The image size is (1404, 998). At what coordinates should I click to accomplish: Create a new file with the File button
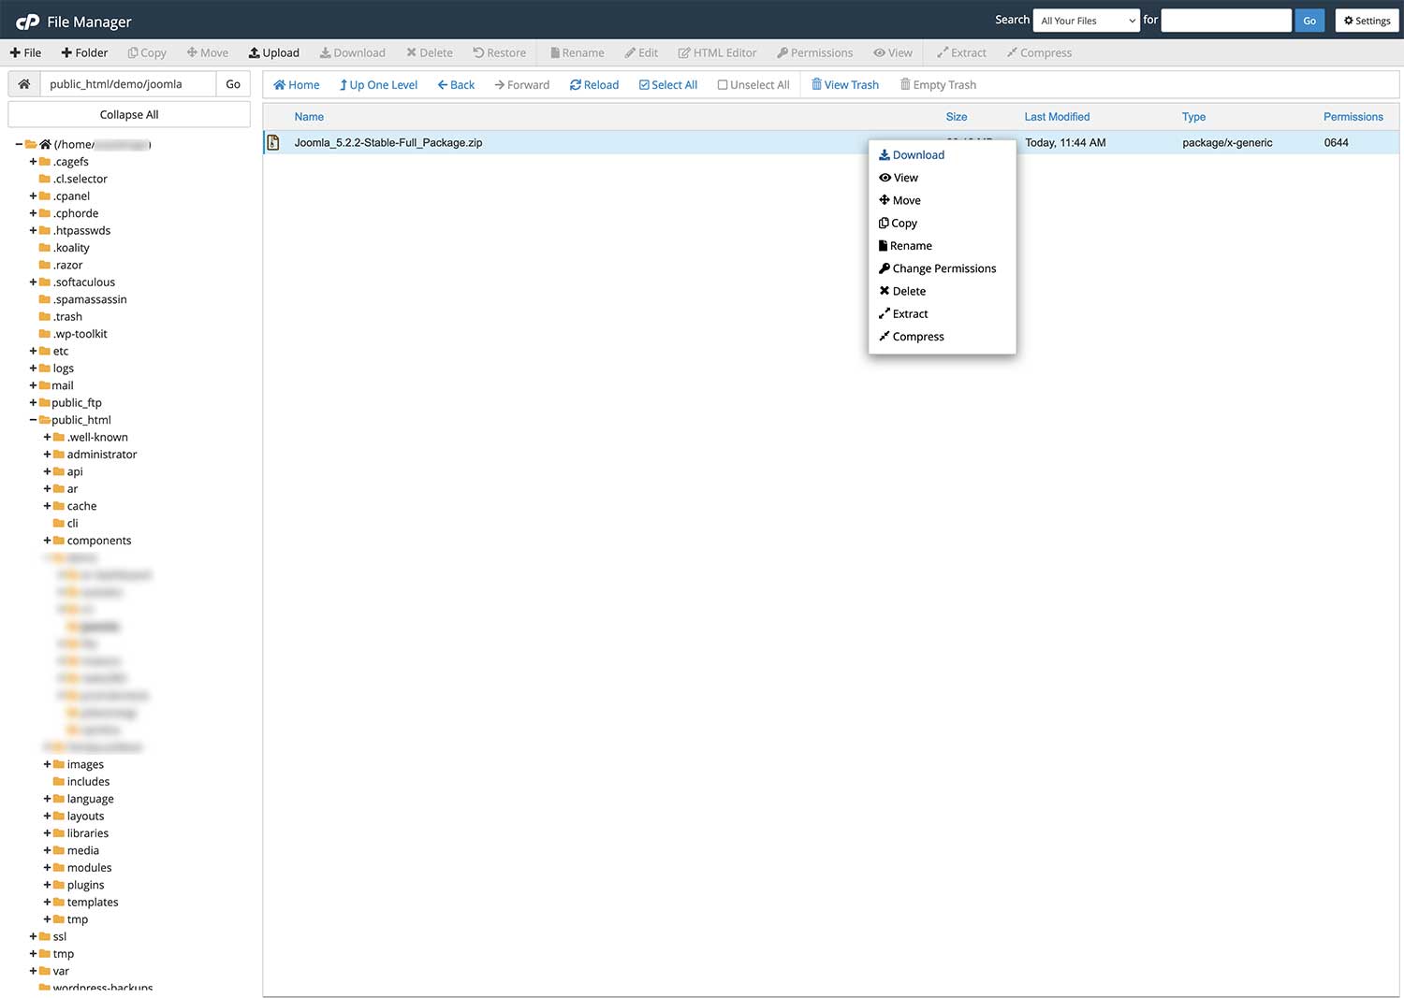(x=25, y=52)
